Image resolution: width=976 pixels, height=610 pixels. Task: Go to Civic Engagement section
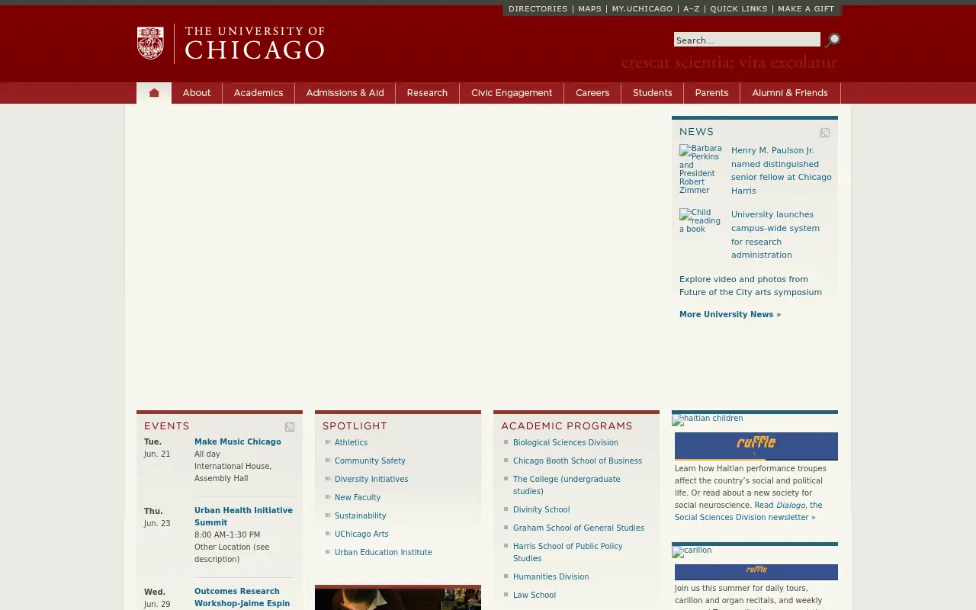click(512, 93)
